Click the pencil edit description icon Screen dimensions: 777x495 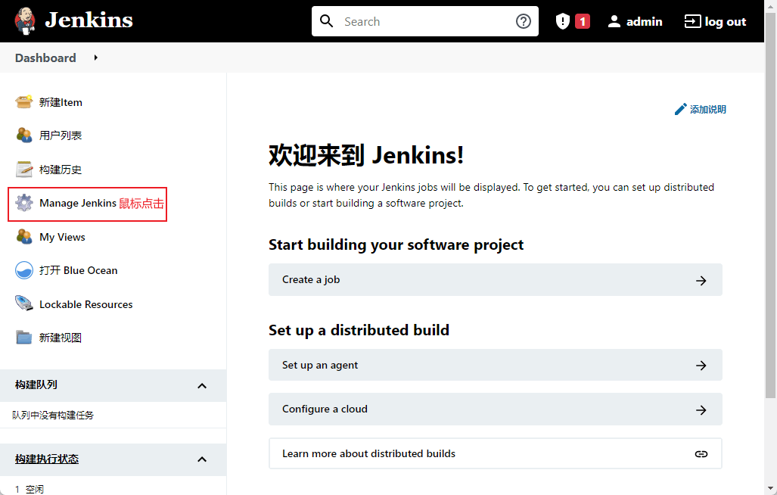[x=681, y=109]
